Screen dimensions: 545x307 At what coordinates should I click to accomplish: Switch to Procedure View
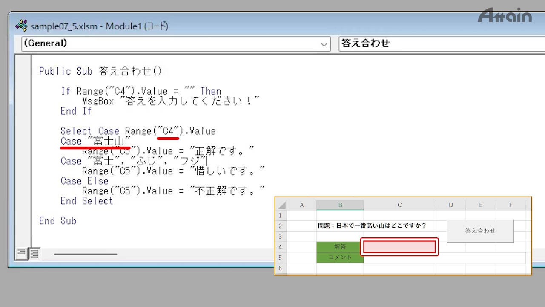(x=21, y=253)
